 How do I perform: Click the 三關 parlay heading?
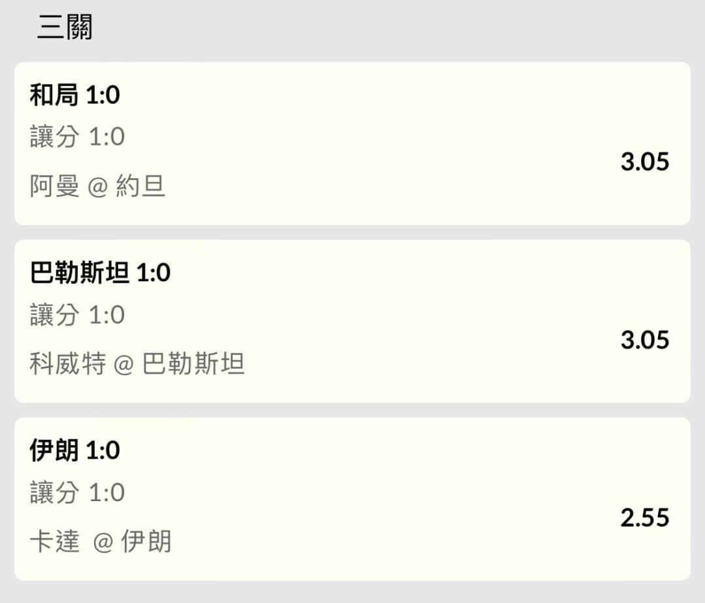[x=65, y=28]
